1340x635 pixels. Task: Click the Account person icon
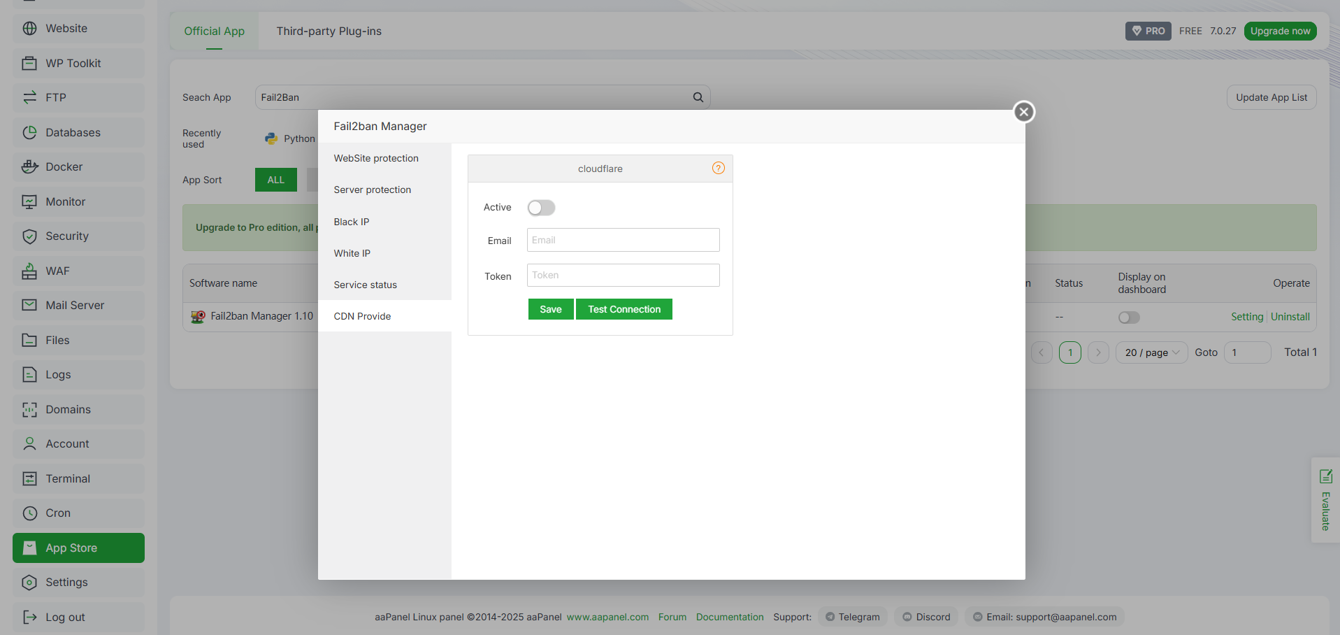29,444
